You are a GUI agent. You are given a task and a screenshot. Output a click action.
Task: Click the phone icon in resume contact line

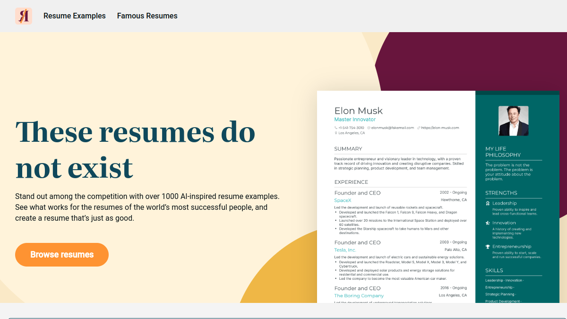[336, 128]
